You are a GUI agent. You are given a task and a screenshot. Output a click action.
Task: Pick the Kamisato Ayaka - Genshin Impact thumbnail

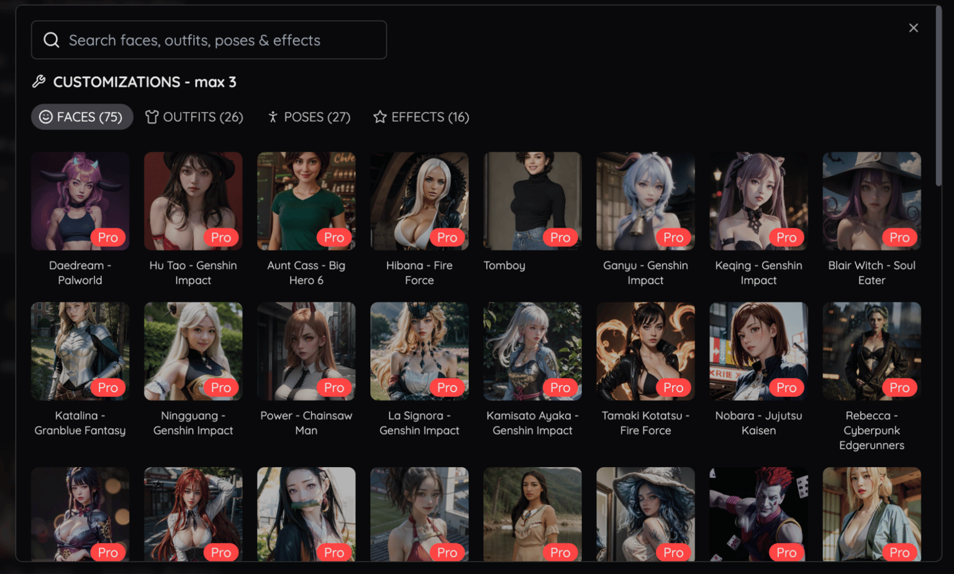click(532, 352)
